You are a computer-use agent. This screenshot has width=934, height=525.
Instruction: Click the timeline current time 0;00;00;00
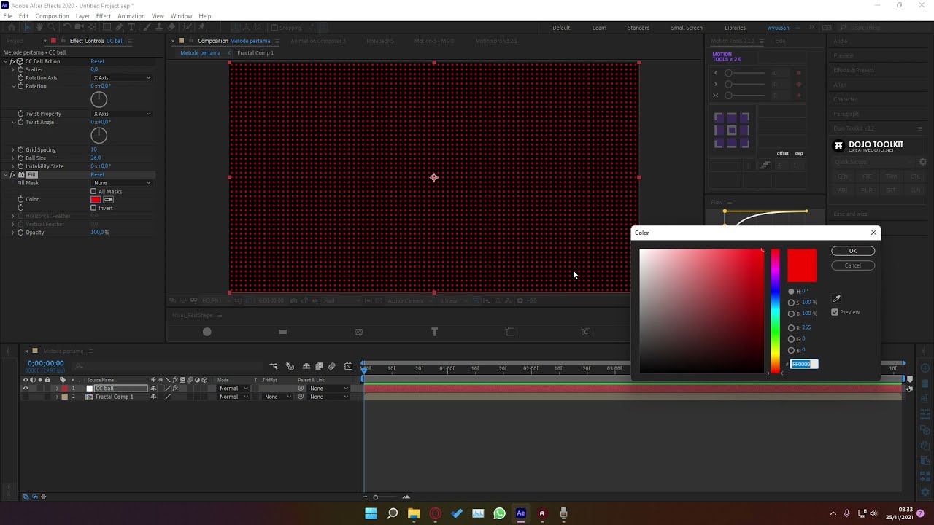tap(45, 363)
